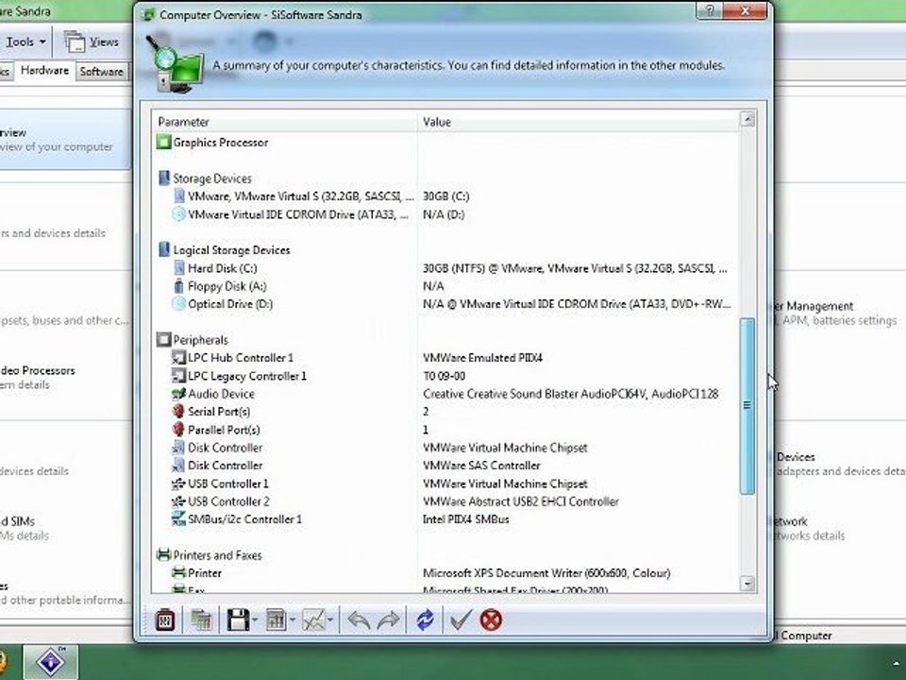Click the Peripherals group icon
This screenshot has width=906, height=680.
tap(164, 339)
